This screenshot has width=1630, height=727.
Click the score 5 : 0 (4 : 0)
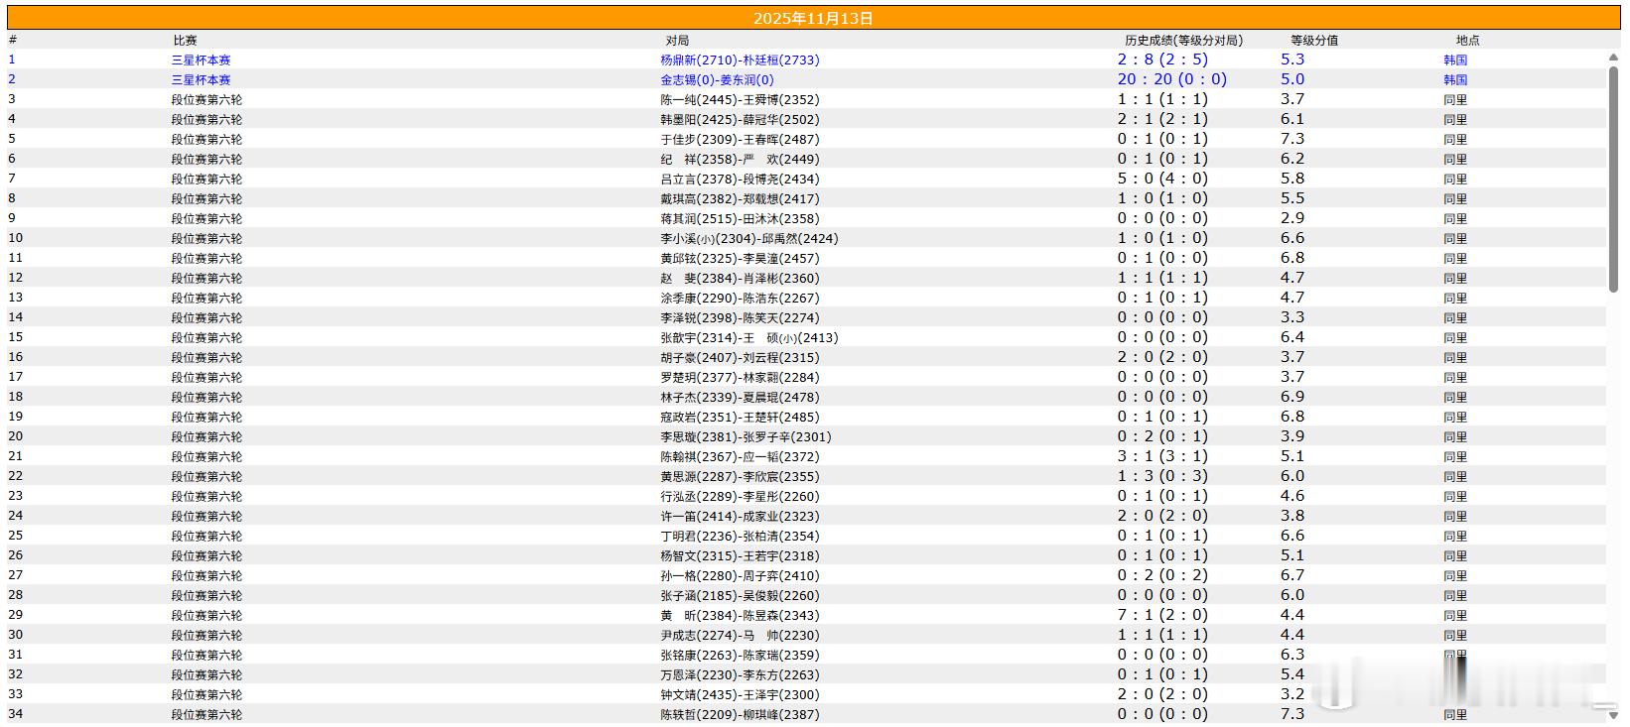[1163, 179]
